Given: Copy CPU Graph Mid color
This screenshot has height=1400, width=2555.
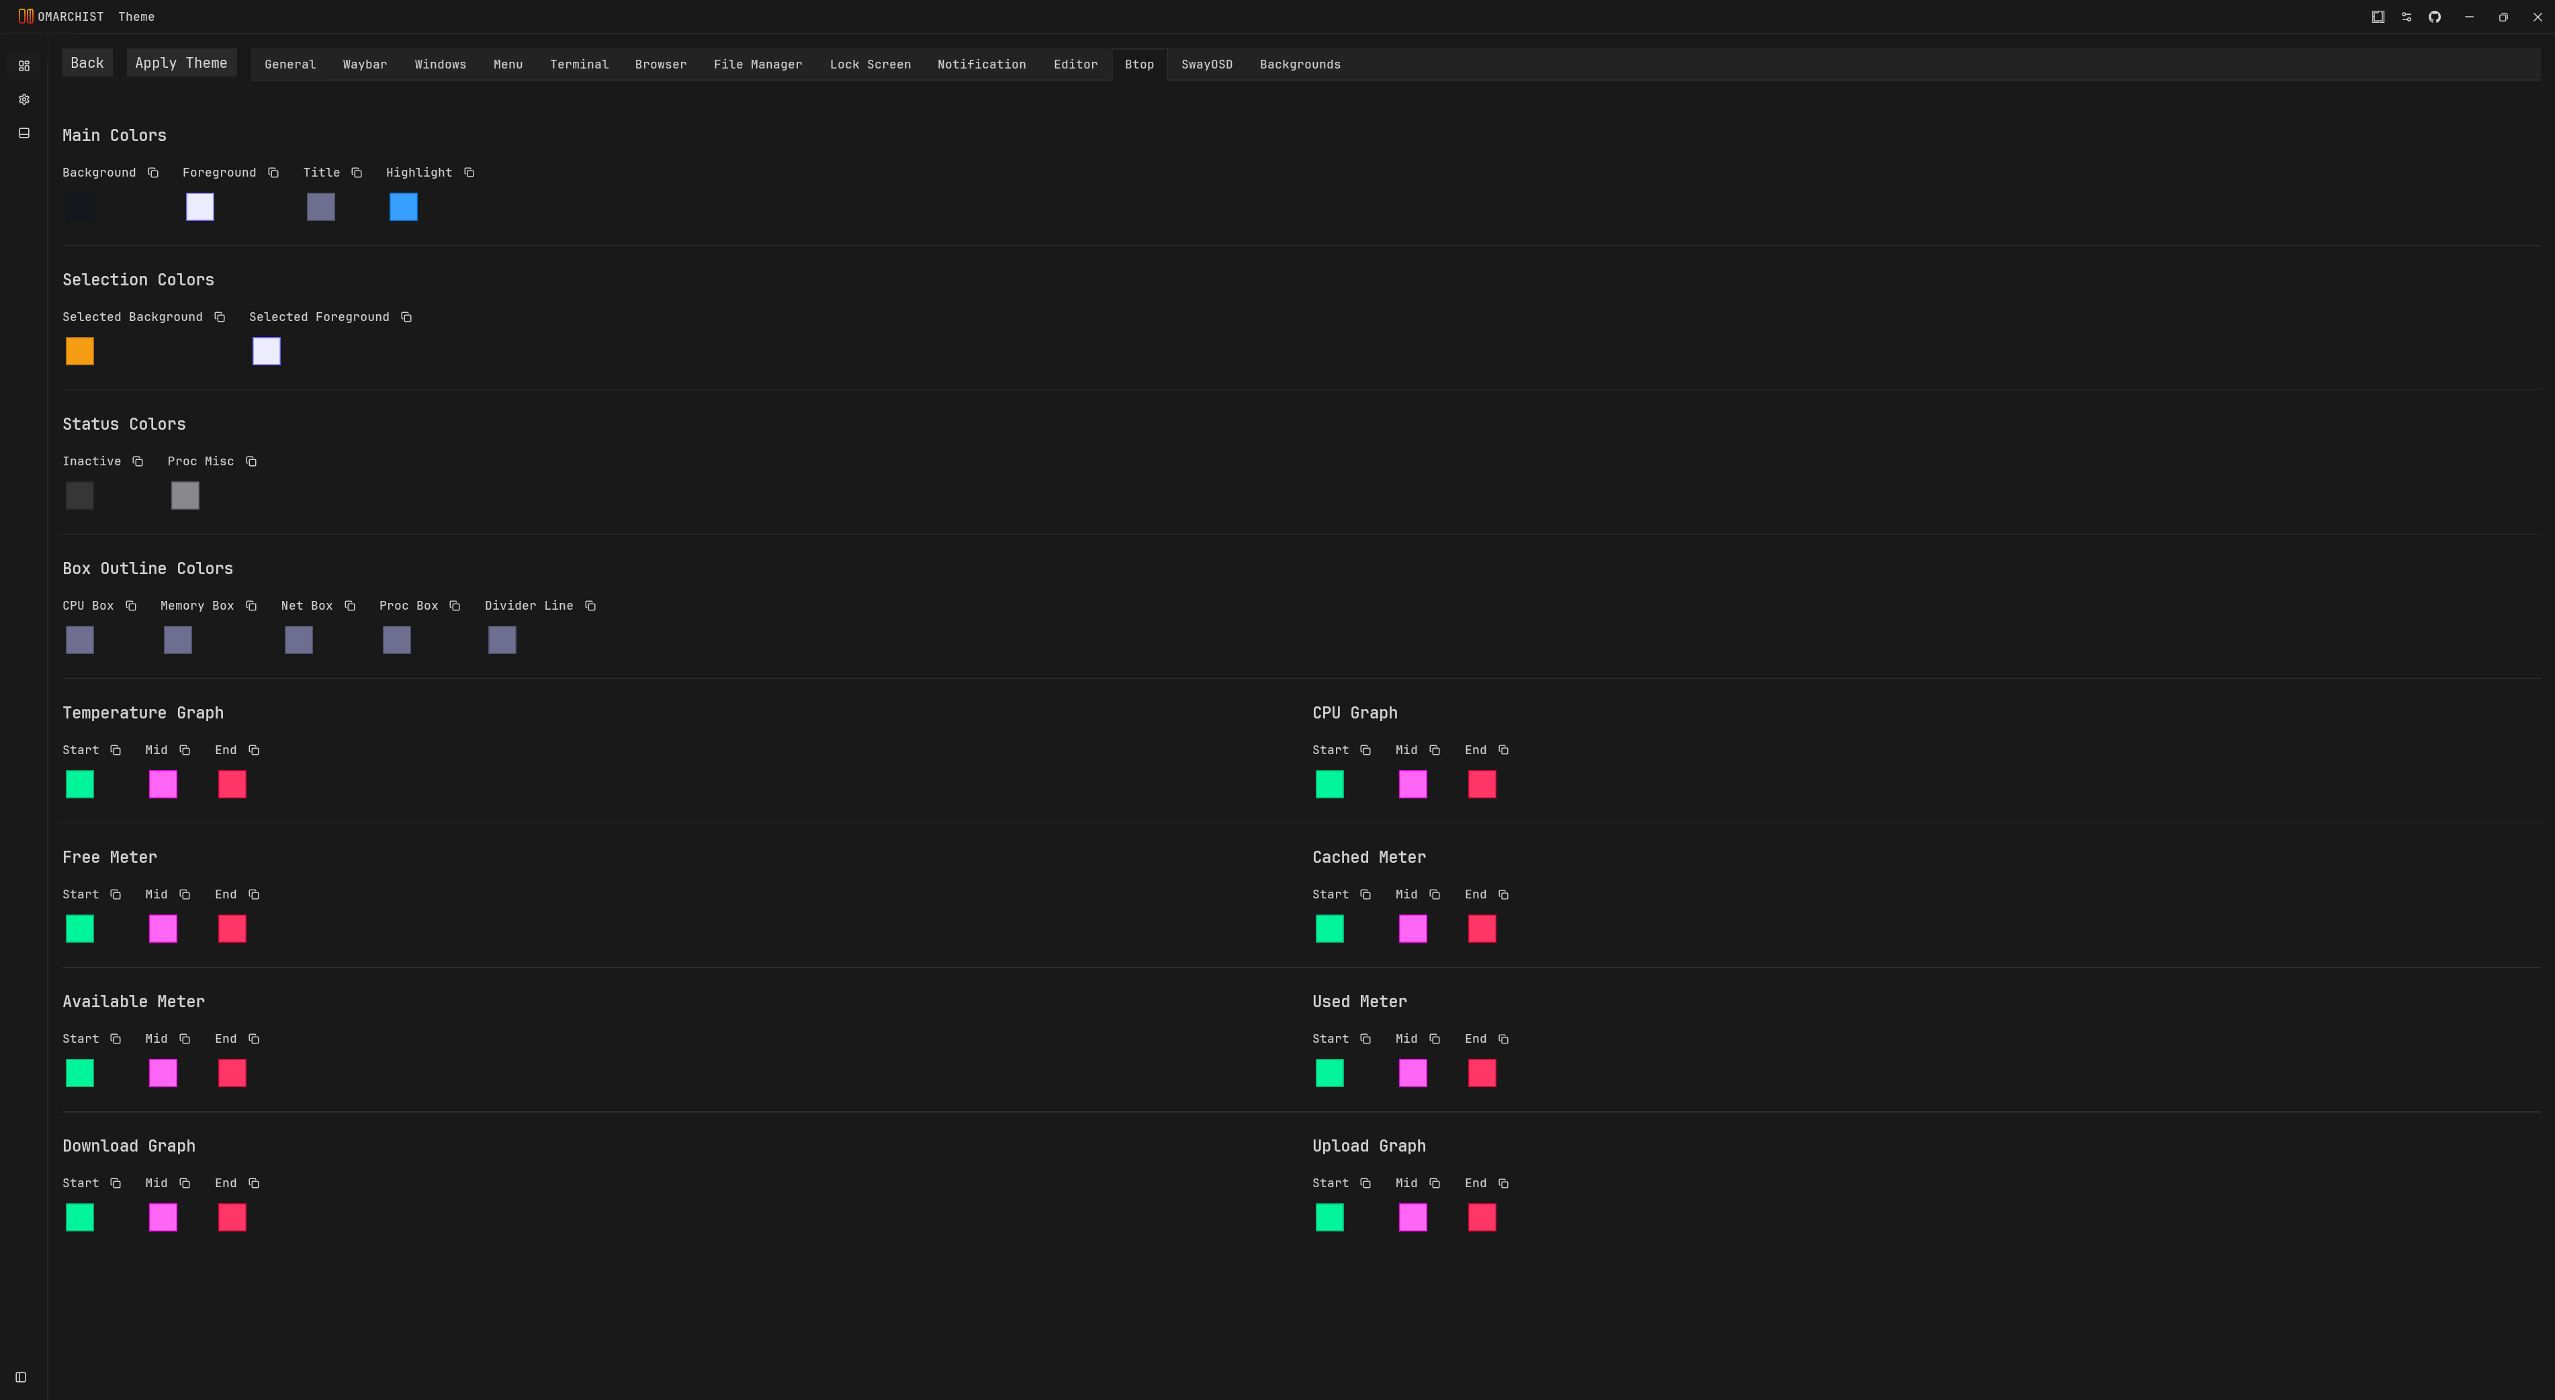Looking at the screenshot, I should 1434,751.
